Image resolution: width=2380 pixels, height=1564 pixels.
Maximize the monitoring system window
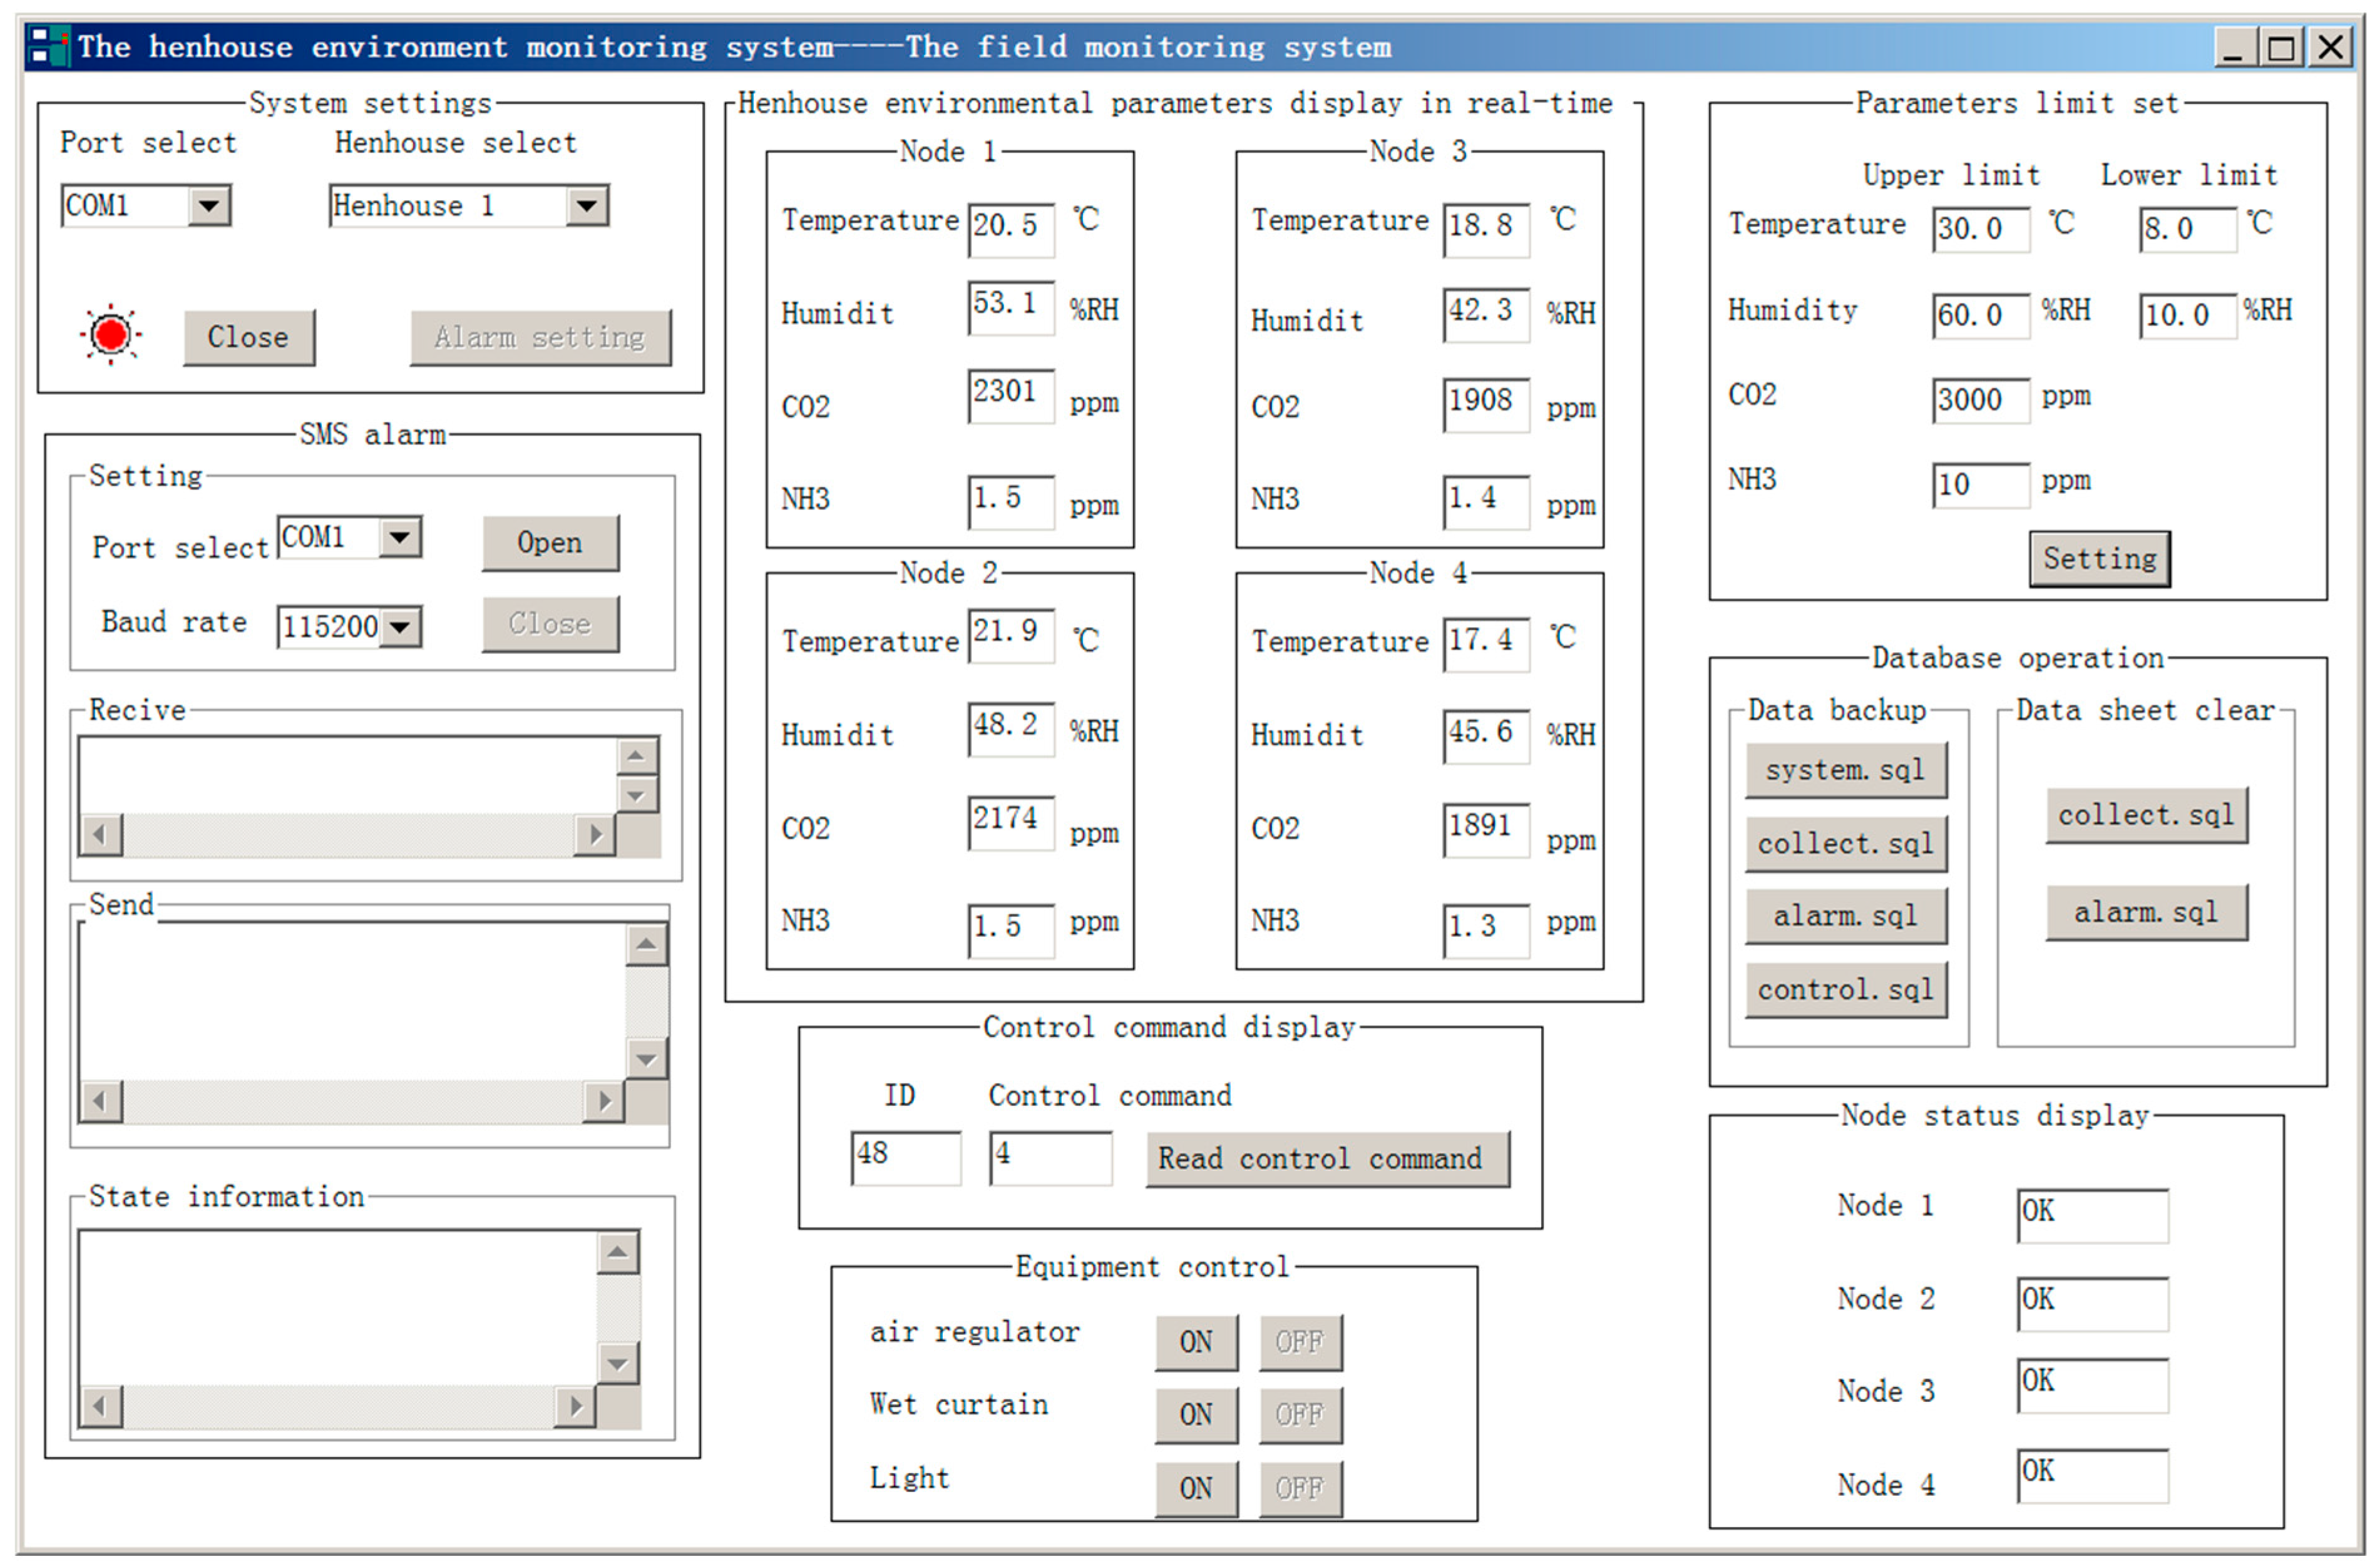coord(2280,47)
